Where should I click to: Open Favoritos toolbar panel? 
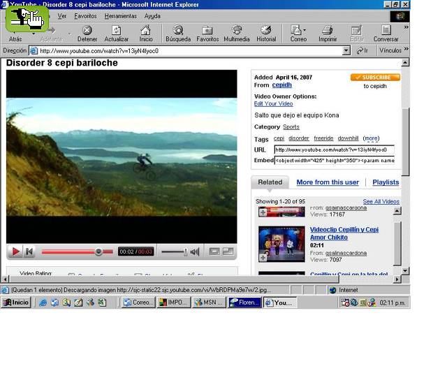click(x=207, y=34)
